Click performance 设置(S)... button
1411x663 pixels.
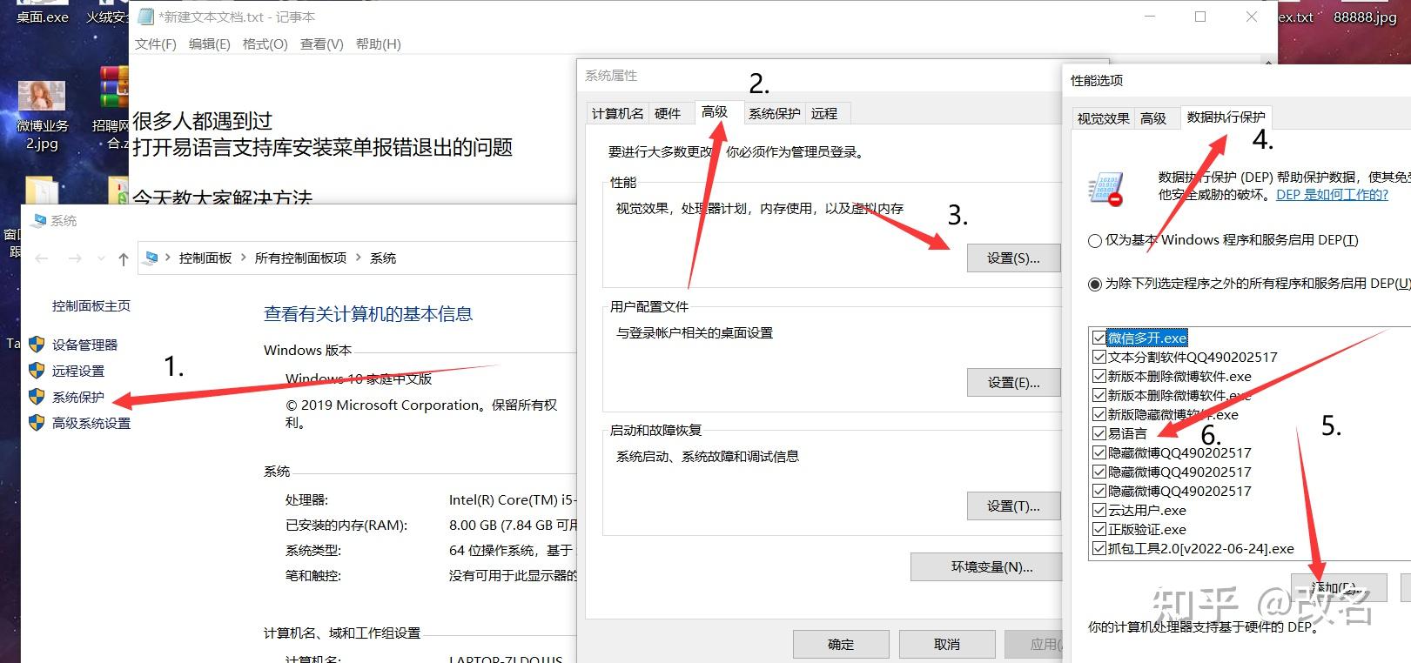[1013, 258]
